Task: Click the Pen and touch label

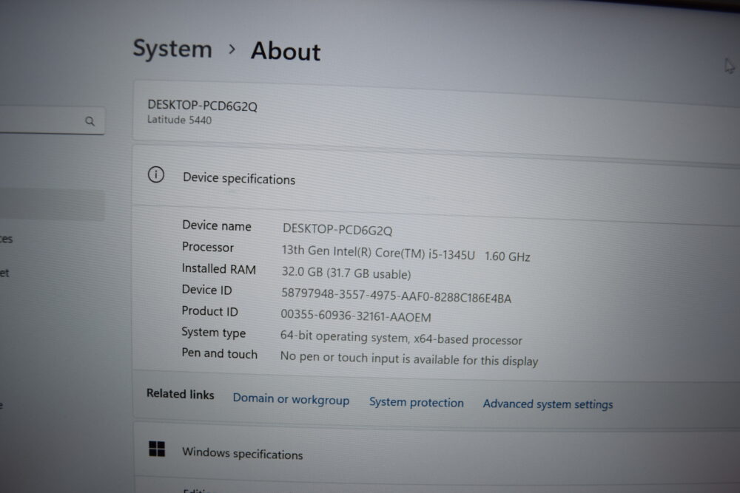Action: (220, 353)
